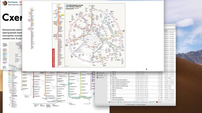Select 052-vertical-discarded.ai in the Finder list

coord(120,80)
